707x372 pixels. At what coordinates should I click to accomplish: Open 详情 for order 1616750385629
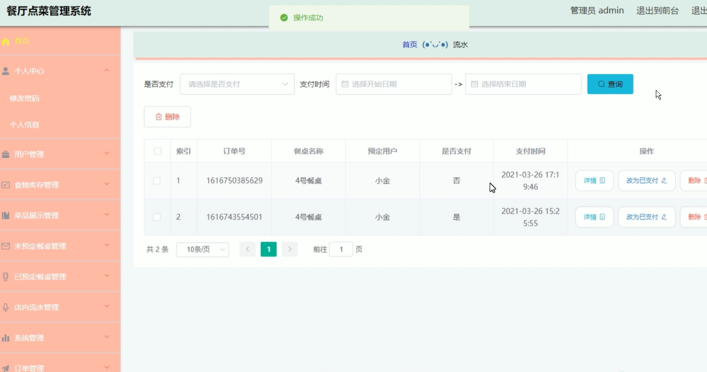pyautogui.click(x=594, y=180)
